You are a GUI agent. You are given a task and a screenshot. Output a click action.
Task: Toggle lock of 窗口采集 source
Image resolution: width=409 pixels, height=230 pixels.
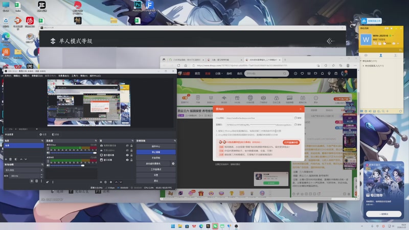click(131, 160)
